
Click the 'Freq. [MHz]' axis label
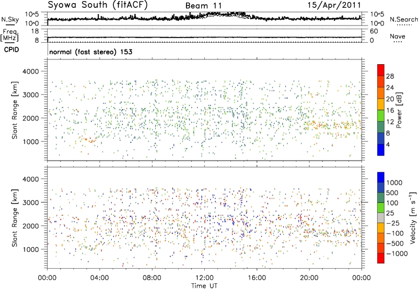[10, 35]
